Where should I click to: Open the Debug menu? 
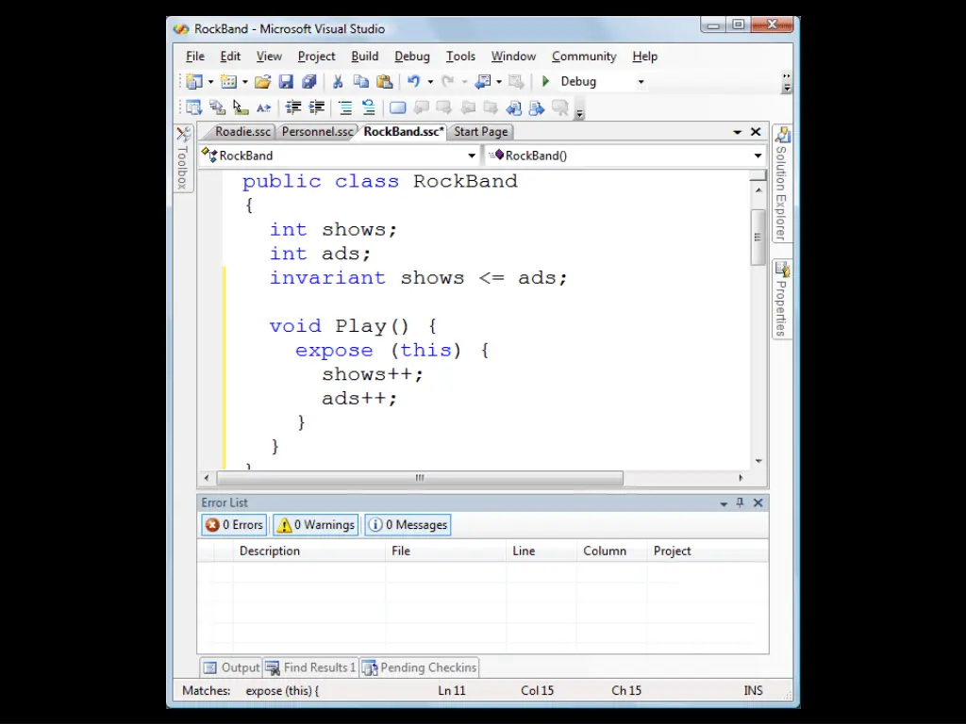[412, 57]
